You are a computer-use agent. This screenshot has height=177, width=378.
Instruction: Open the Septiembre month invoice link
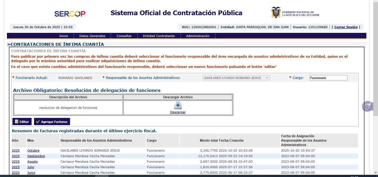pos(36,156)
